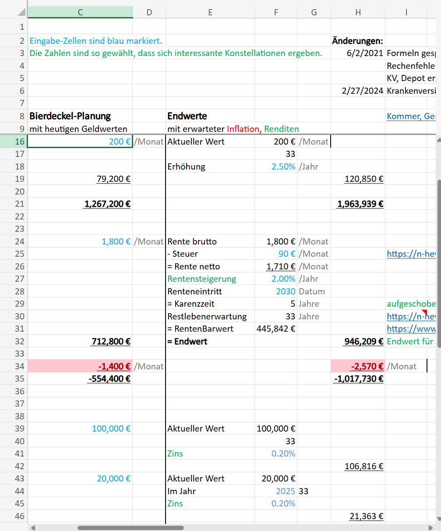This screenshot has width=441, height=531.
Task: Click the red -1,400 € cell
Action: click(x=80, y=366)
